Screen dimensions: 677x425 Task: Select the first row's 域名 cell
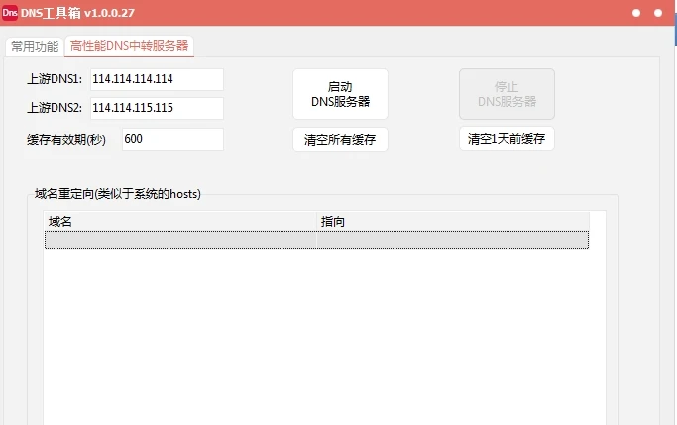178,240
